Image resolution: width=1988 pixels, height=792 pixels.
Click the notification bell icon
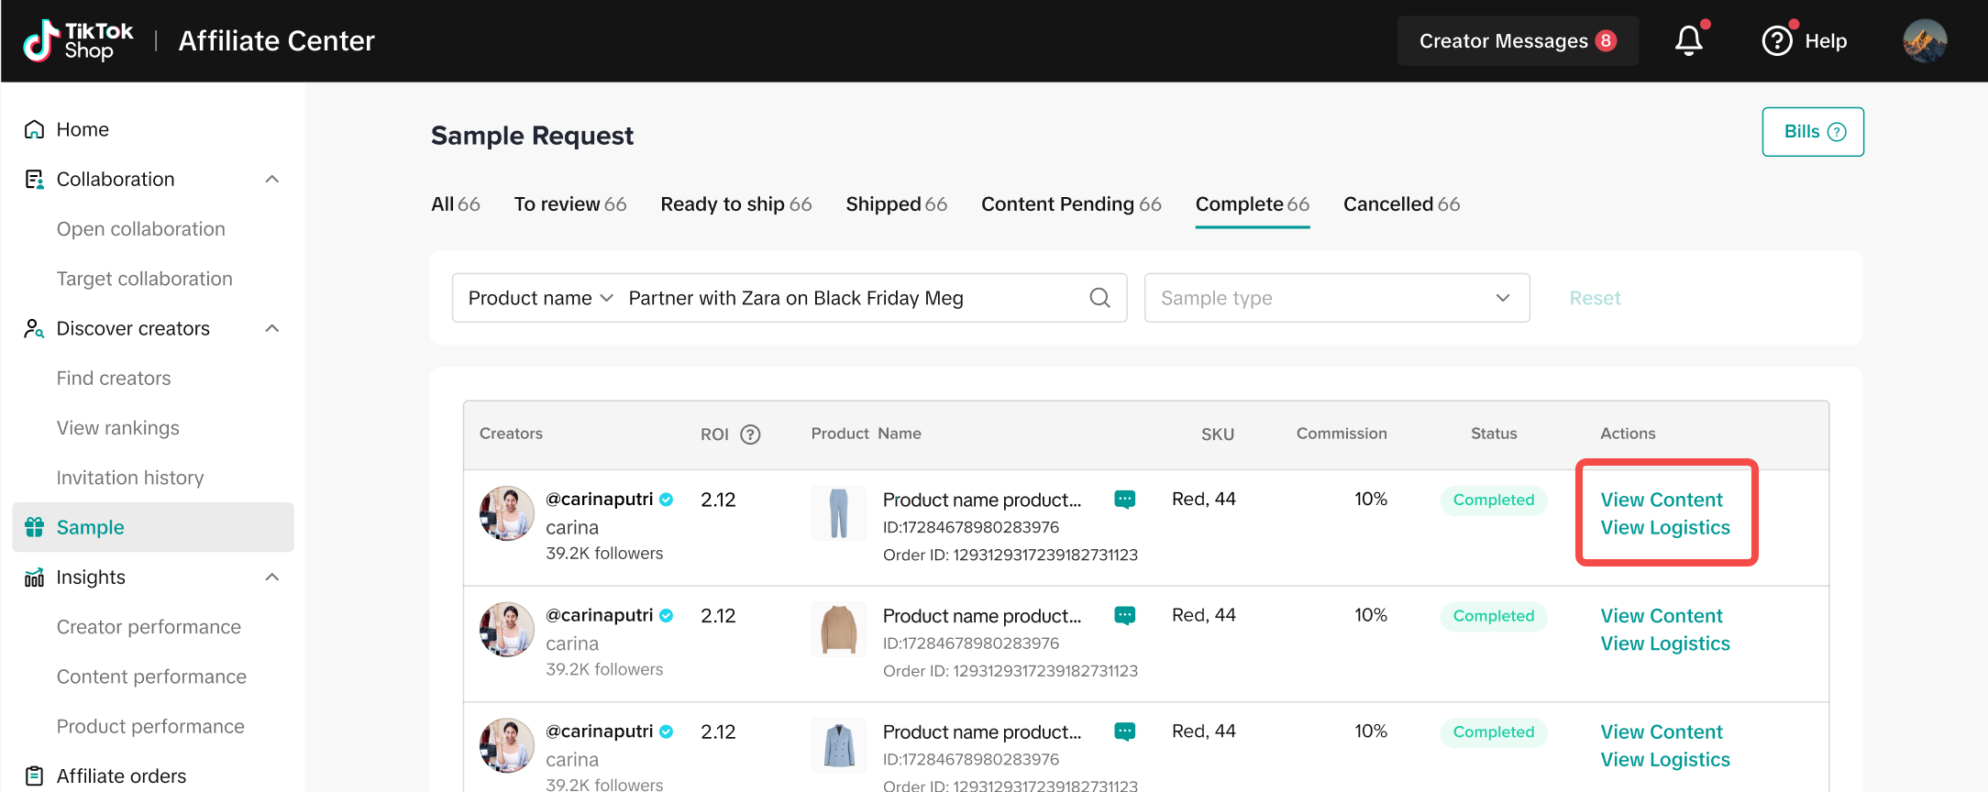[1688, 40]
